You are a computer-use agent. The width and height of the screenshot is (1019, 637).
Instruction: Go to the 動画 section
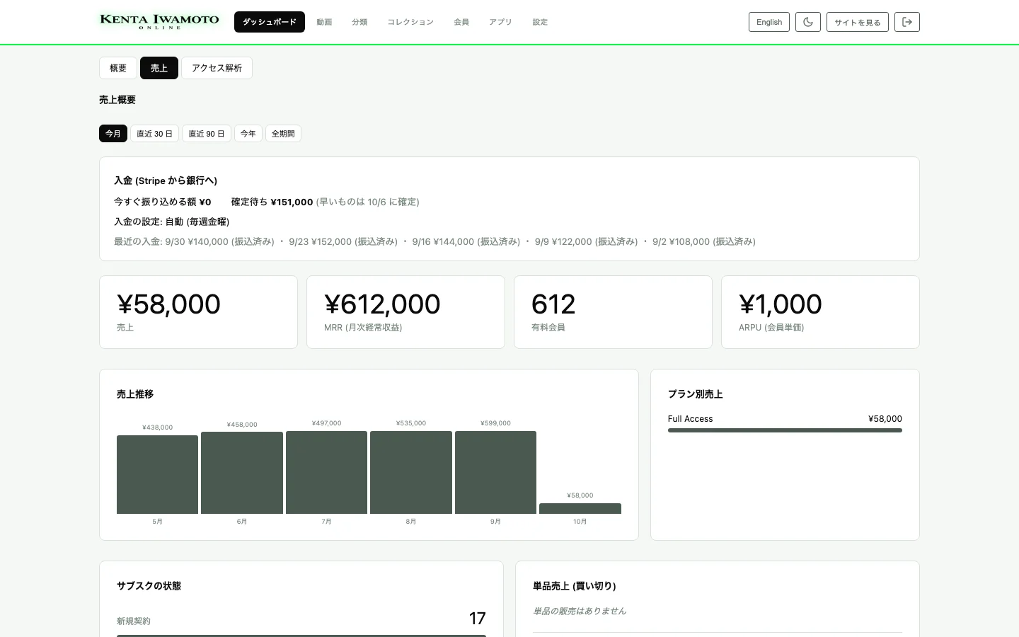coord(324,22)
